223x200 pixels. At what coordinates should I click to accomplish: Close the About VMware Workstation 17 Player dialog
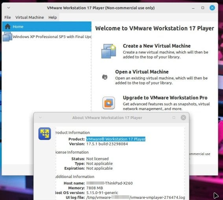click(183, 117)
